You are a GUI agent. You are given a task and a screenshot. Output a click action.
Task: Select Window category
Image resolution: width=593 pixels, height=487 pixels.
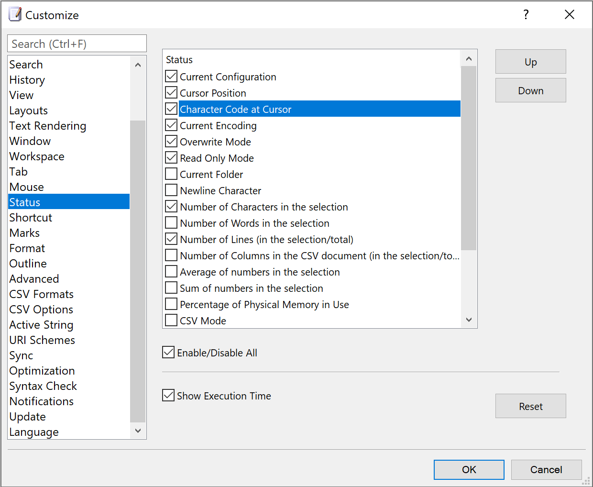click(69, 141)
